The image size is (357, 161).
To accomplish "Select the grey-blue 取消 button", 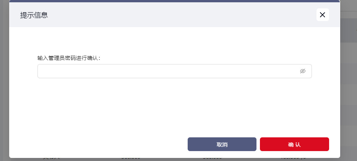I will pos(222,144).
